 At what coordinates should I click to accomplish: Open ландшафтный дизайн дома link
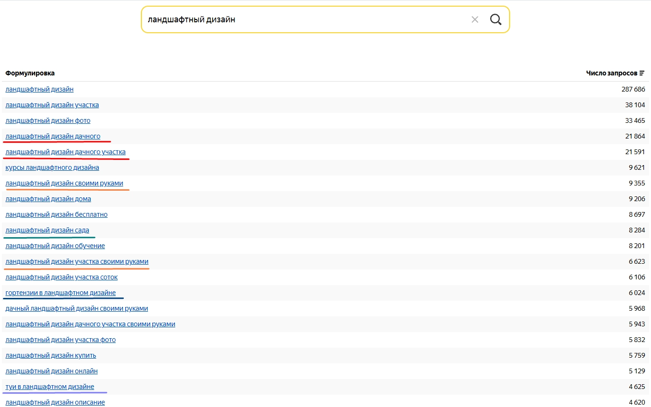[48, 199]
